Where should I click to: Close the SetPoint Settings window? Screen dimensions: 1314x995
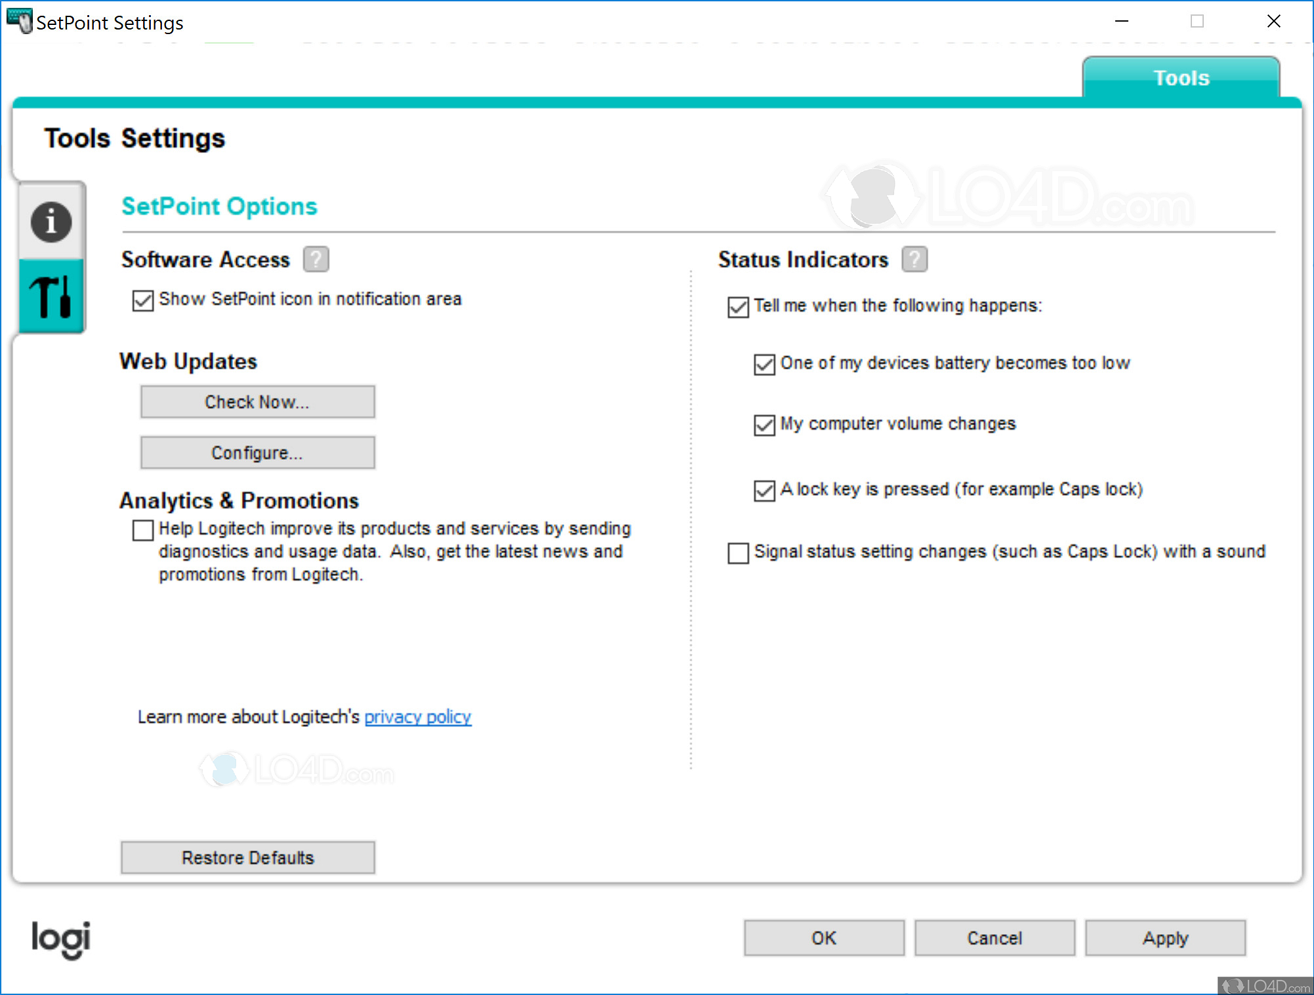point(1274,21)
